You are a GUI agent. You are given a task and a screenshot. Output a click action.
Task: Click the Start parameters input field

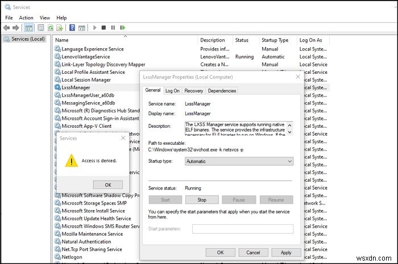point(243,229)
